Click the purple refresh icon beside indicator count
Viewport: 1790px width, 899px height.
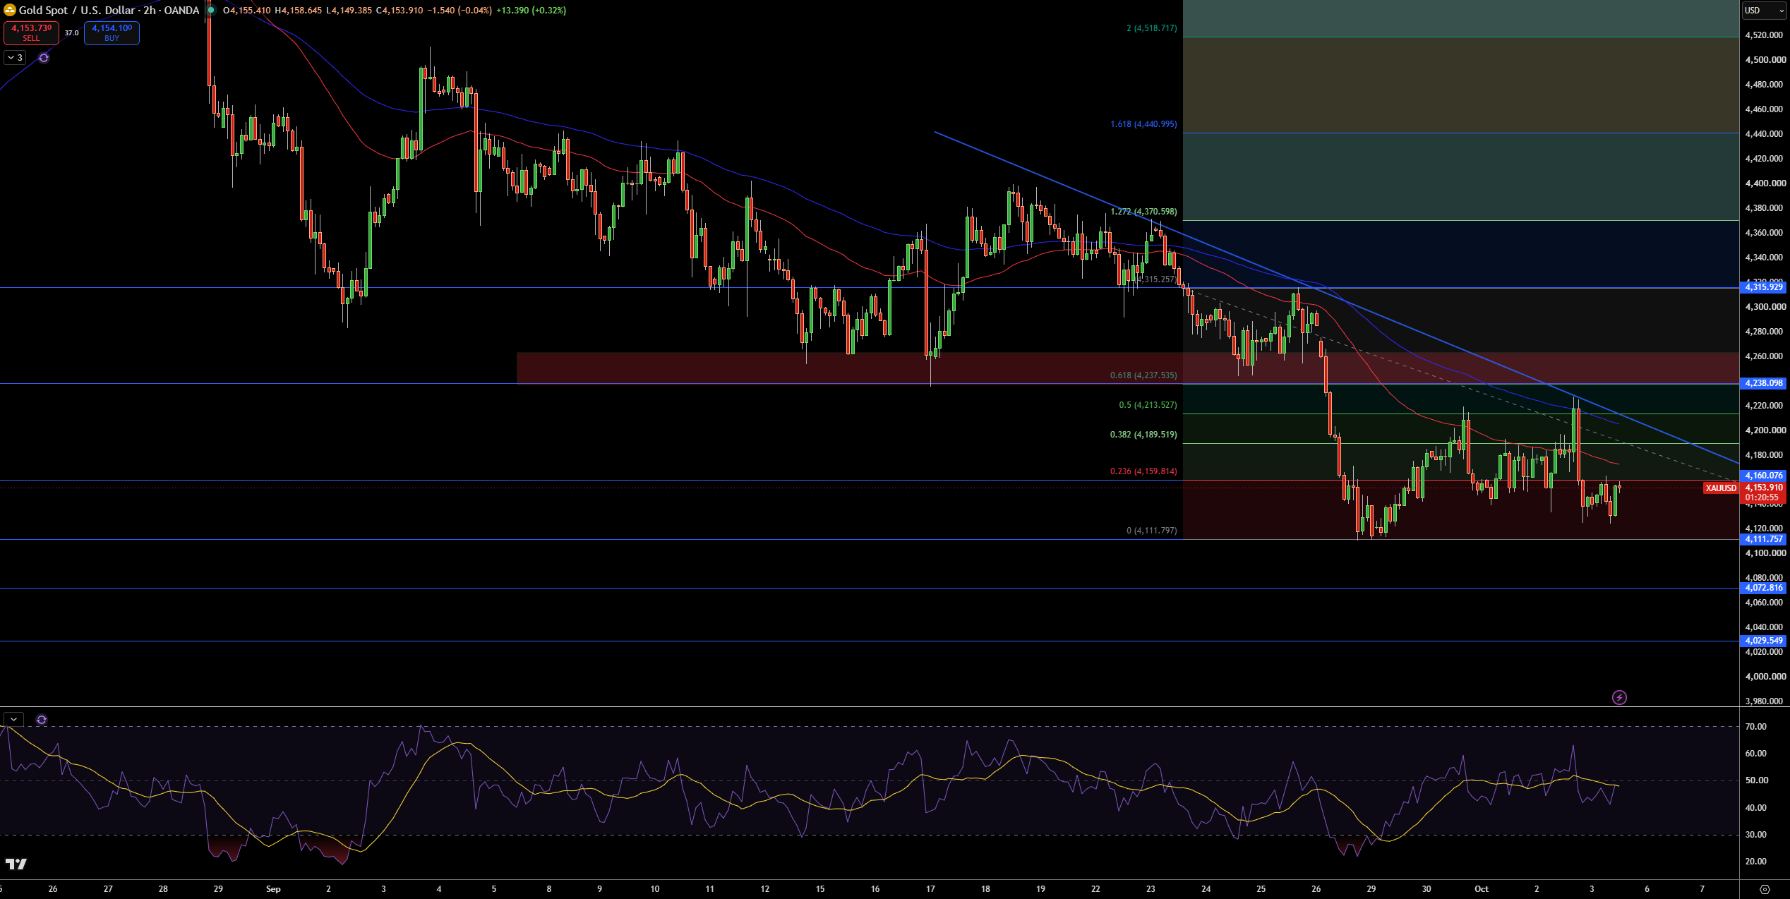coord(44,58)
